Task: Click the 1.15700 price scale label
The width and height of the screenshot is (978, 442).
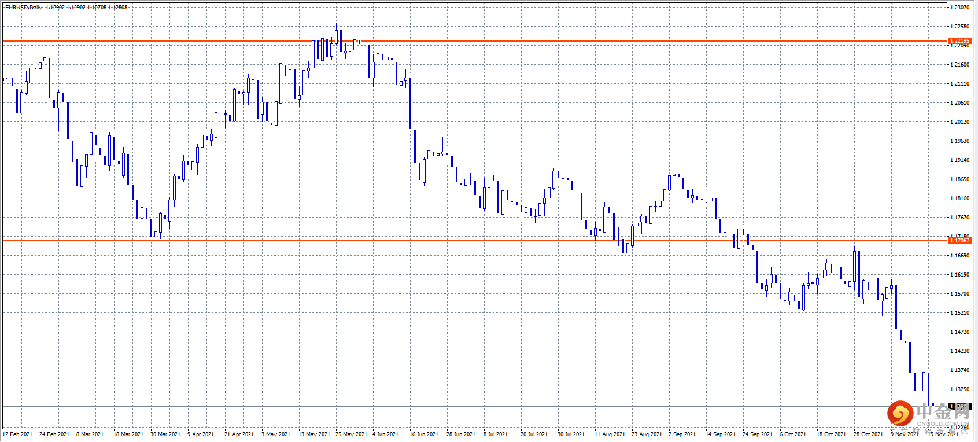Action: tap(960, 294)
